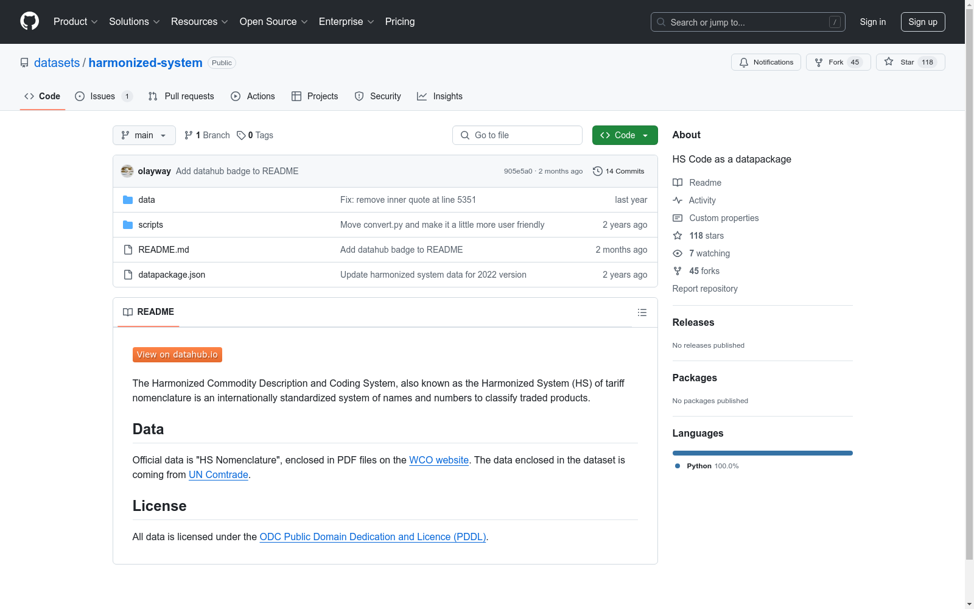Open the scripts folder

pos(150,225)
